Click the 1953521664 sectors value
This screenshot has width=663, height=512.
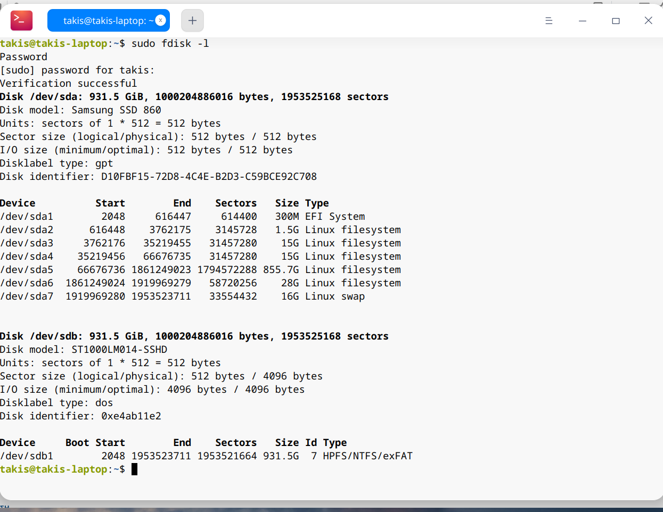coord(227,456)
